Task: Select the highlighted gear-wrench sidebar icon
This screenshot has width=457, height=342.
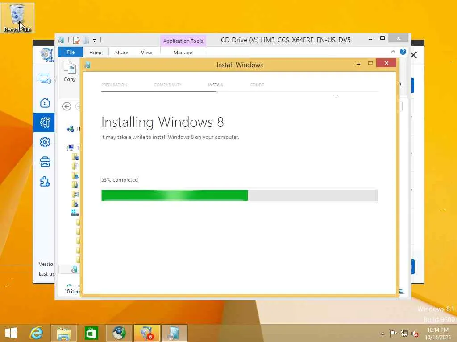Action: [x=44, y=122]
